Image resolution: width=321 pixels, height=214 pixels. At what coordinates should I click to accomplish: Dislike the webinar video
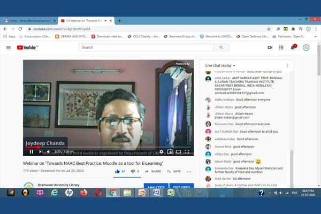[133, 171]
